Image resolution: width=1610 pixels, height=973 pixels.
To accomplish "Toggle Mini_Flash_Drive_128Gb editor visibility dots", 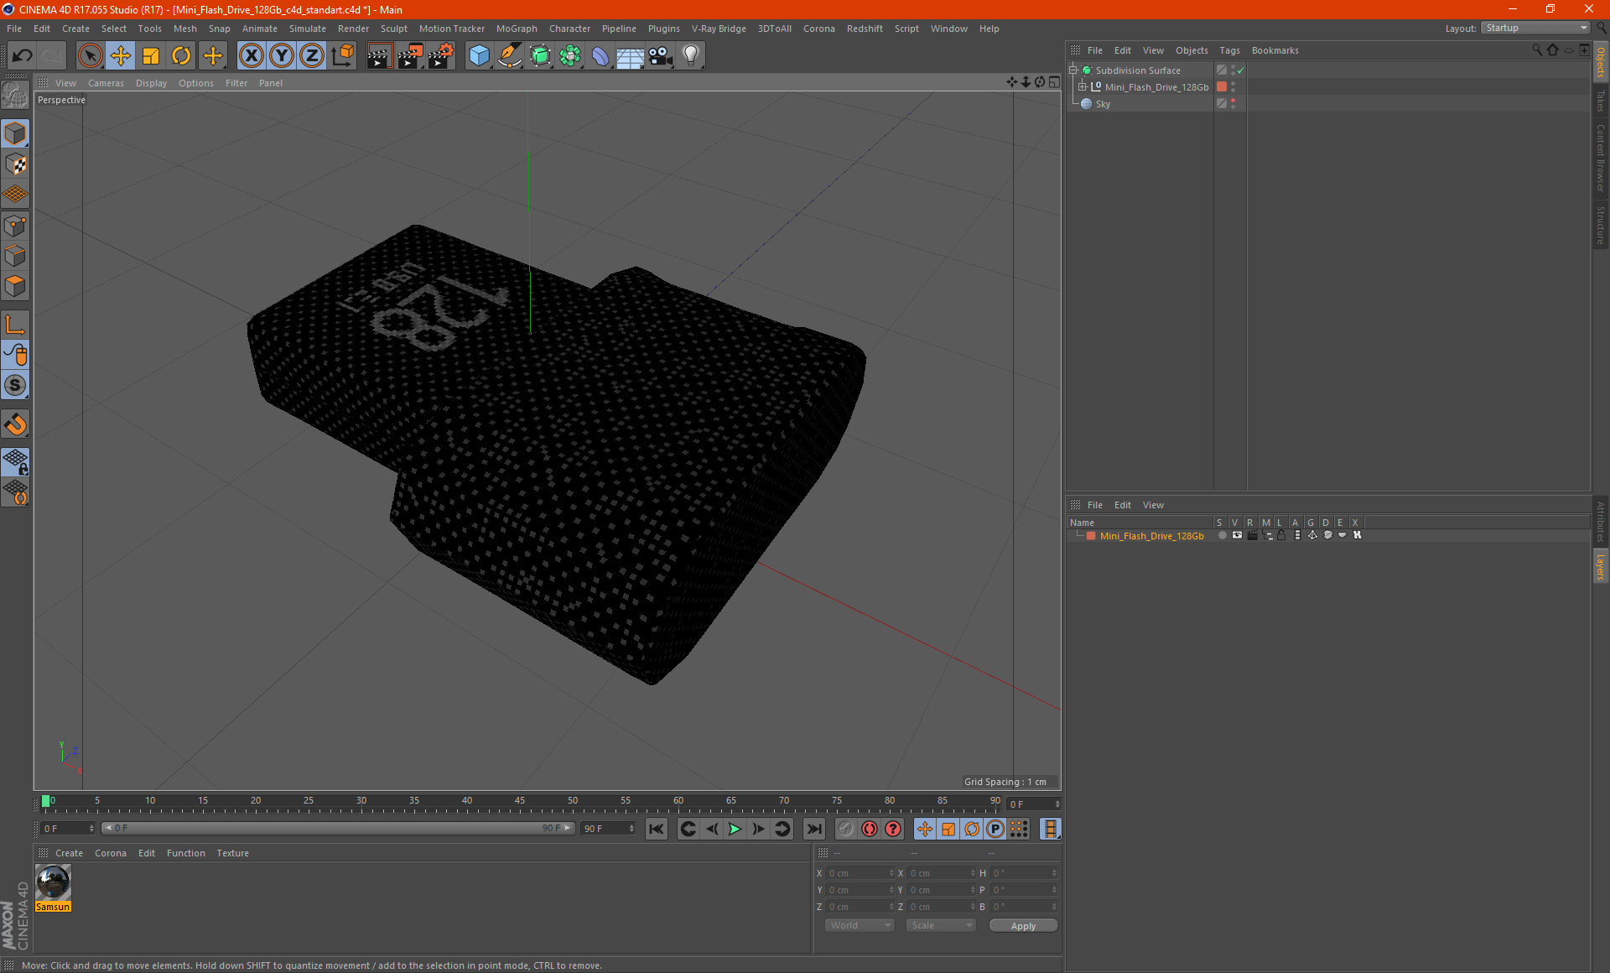I will click(1233, 87).
